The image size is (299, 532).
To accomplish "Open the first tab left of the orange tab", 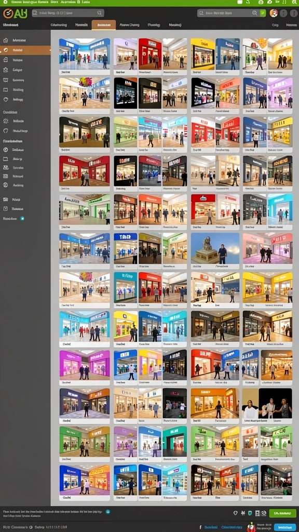I will point(81,25).
